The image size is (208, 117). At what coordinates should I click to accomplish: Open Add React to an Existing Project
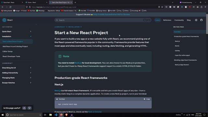(15, 46)
